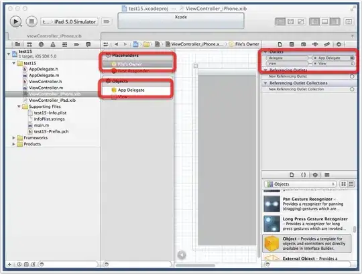Open the Organizer window
Viewport: 362px width, 274px height.
click(349, 21)
